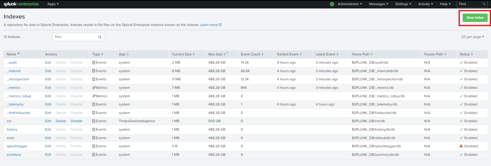
Task: Click the green info status icon
Action: tap(332, 4)
